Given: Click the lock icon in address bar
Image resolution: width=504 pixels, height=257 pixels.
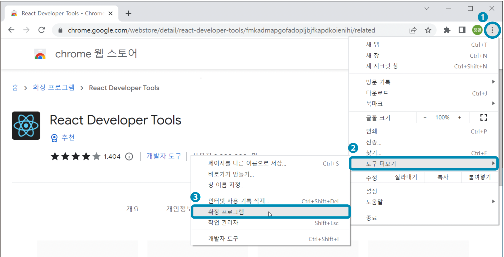Looking at the screenshot, I should point(60,30).
